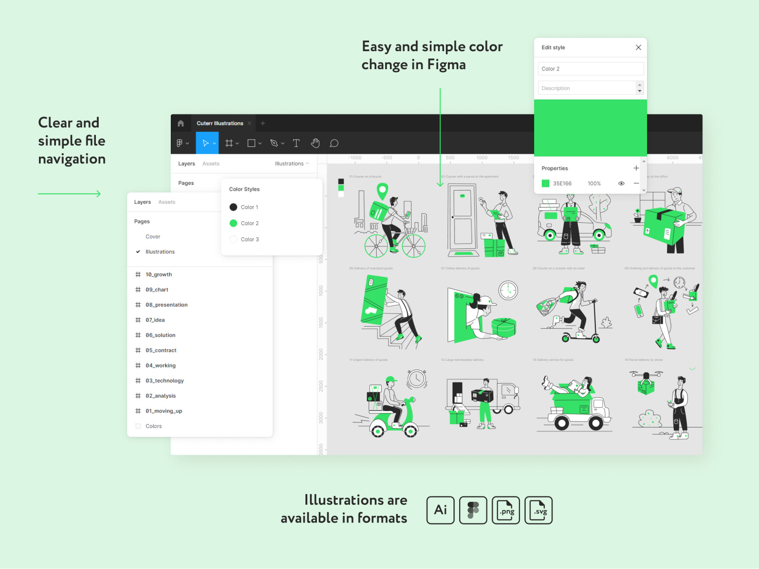Go to the Figma home screen

pos(181,123)
